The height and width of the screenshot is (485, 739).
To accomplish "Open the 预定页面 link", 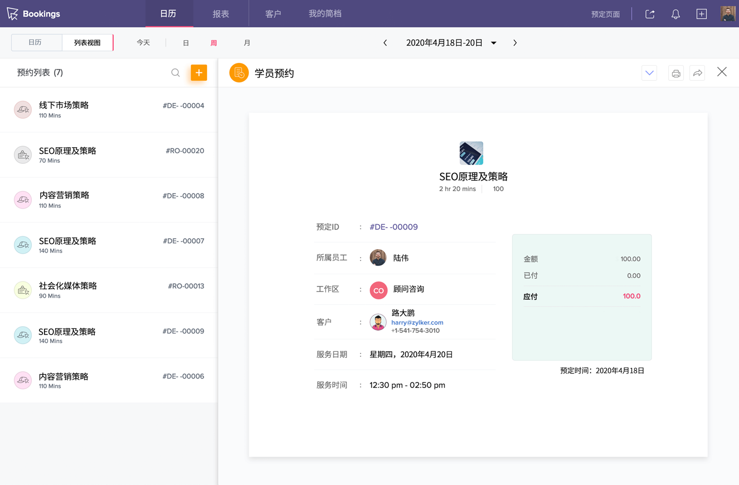I will tap(605, 14).
